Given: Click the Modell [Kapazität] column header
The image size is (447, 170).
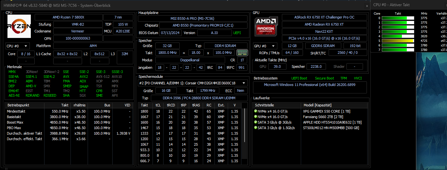Looking at the screenshot, I should click(334, 105).
